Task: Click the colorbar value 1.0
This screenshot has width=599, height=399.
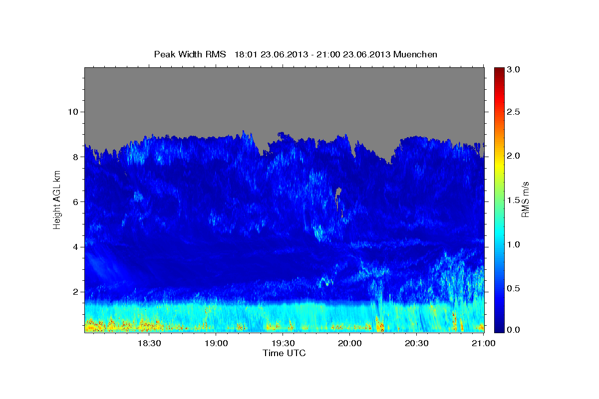Action: coord(514,244)
